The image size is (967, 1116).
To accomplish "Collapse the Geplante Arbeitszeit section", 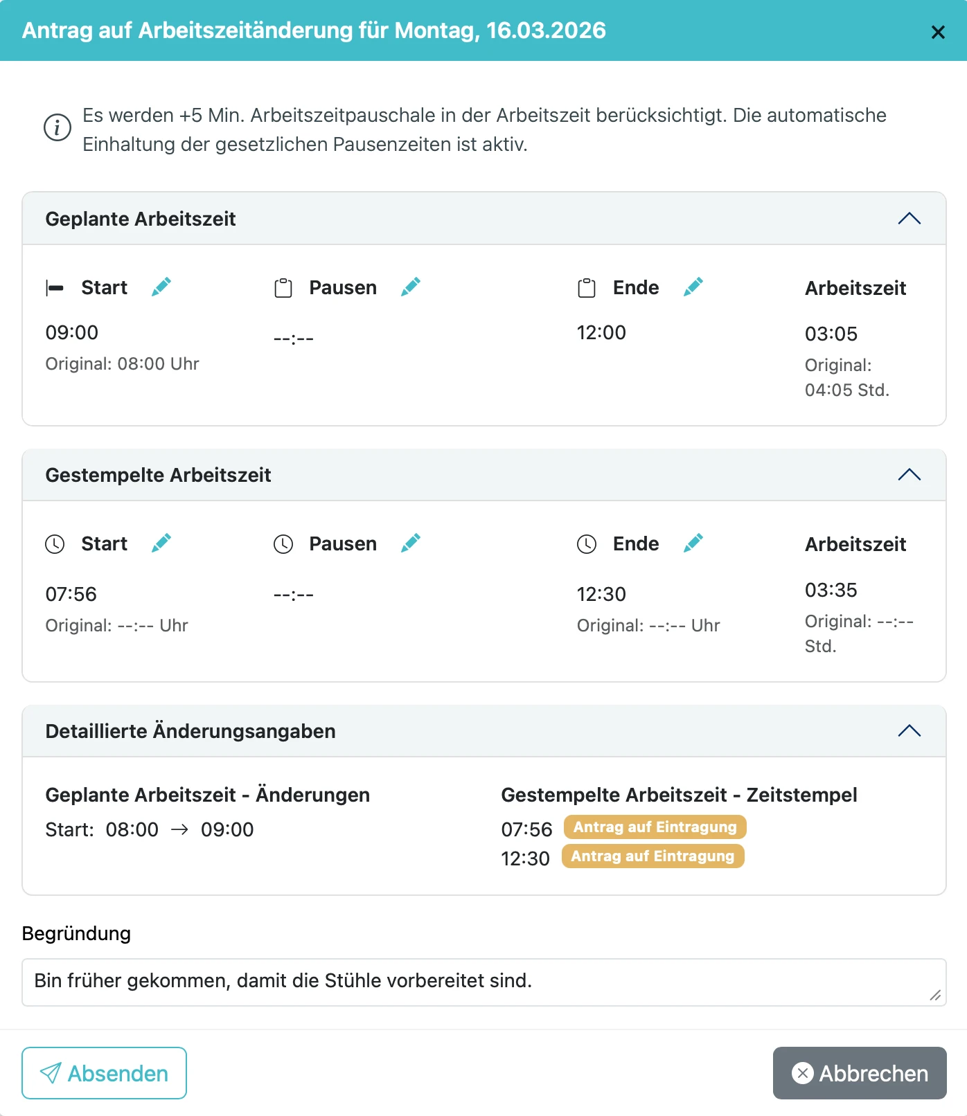I will click(x=909, y=219).
